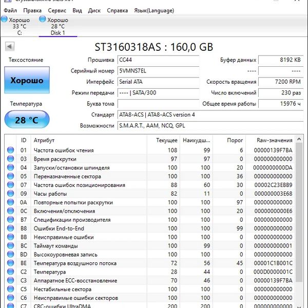
Task: Click status icon for Нестабильные сектора
Action: click(10, 289)
